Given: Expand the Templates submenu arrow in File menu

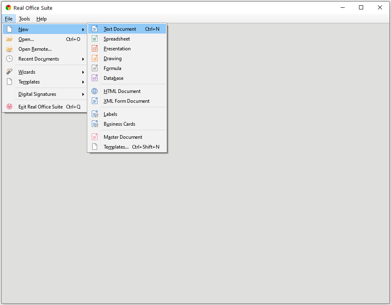Looking at the screenshot, I should (x=83, y=82).
